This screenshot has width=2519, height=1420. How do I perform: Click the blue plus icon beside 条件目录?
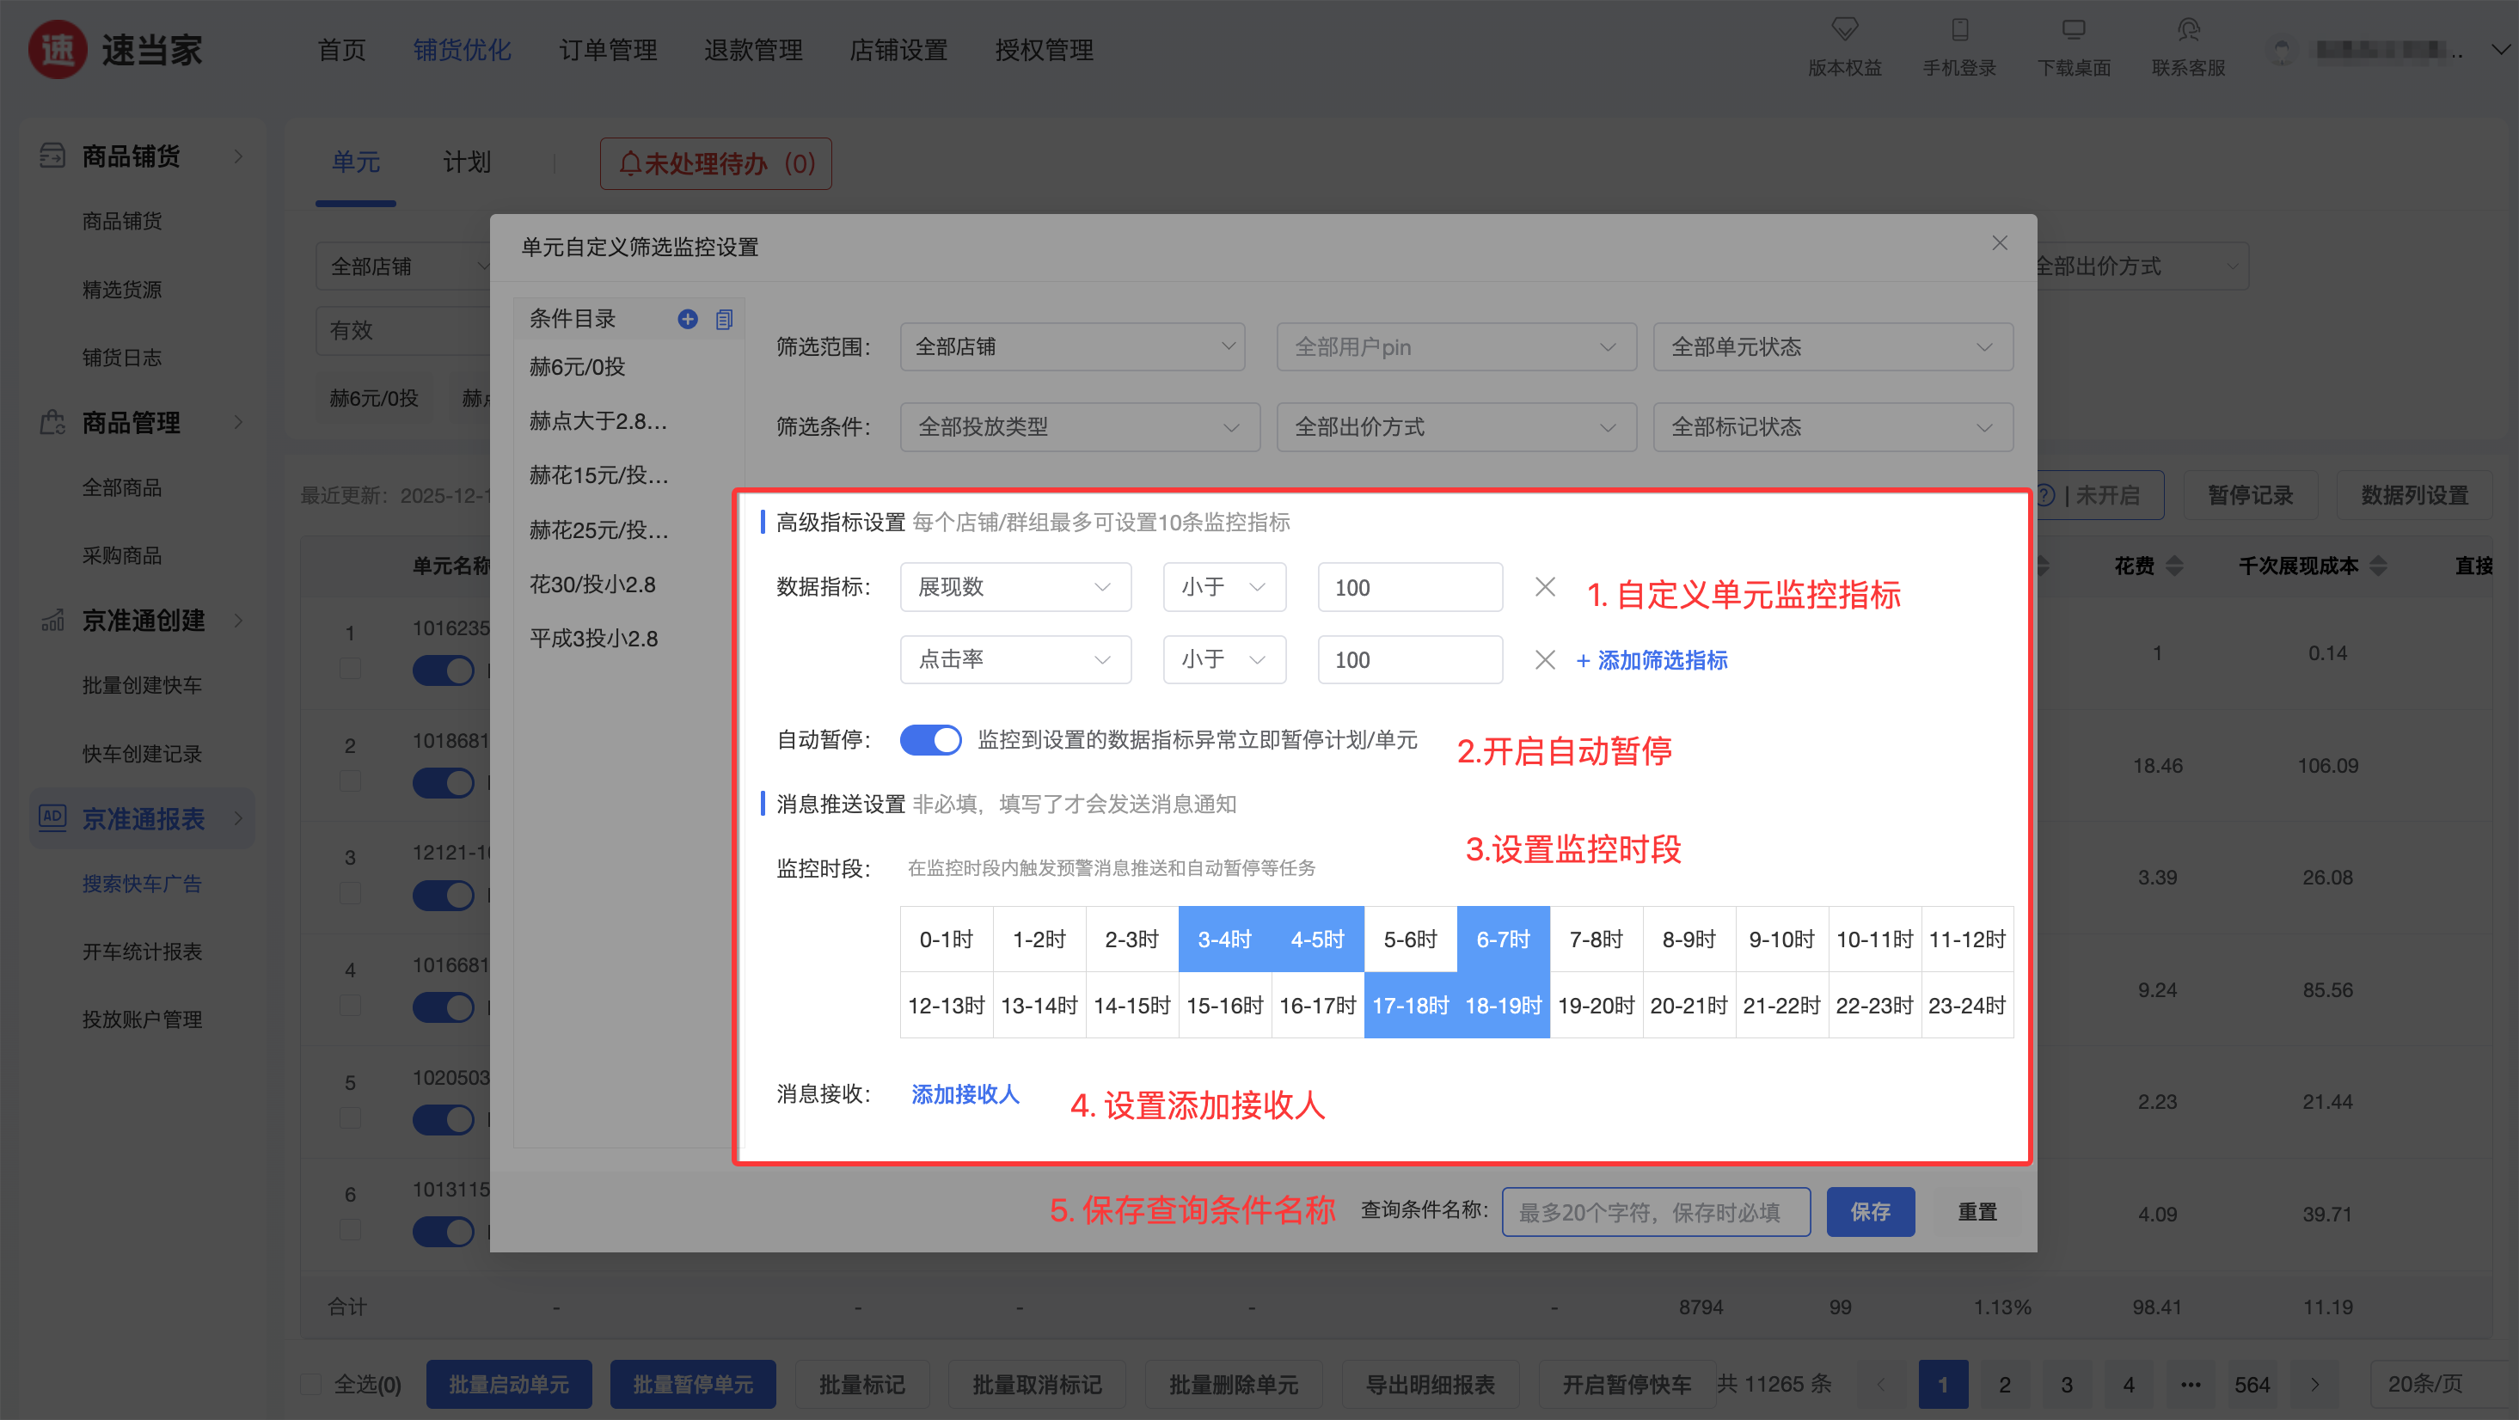688,319
